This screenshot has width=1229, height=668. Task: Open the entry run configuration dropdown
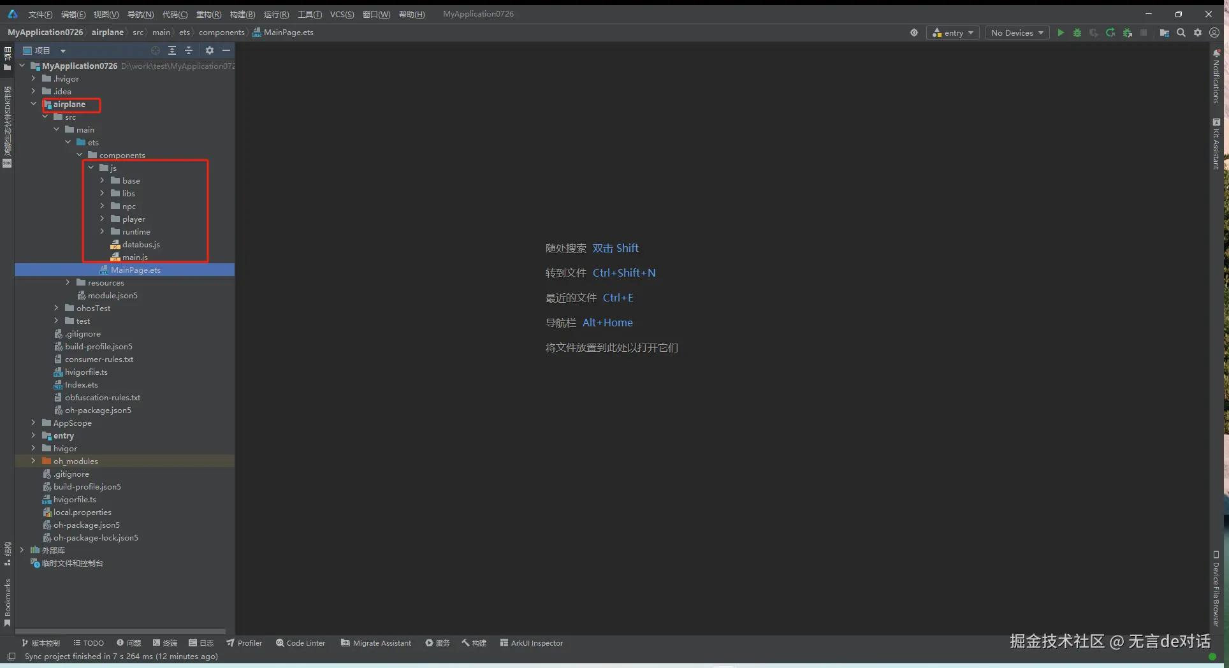point(953,33)
